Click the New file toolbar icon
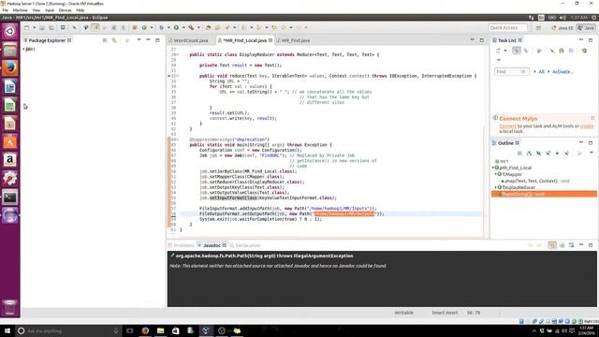The image size is (599, 337). [27, 27]
